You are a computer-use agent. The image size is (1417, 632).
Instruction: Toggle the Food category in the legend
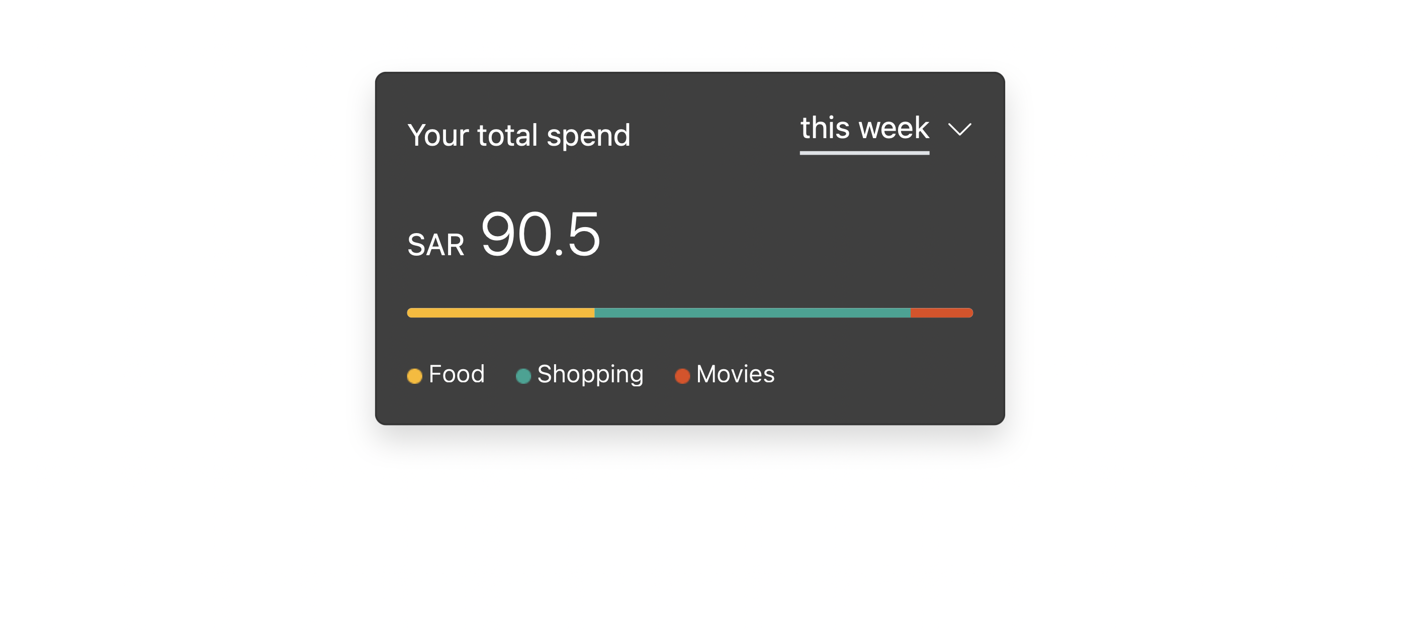[x=446, y=375]
